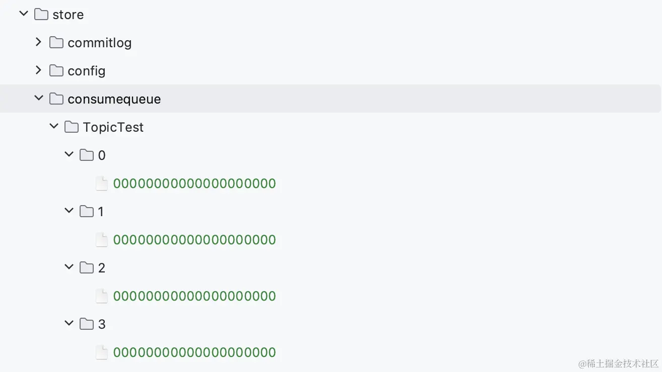The width and height of the screenshot is (662, 372).
Task: Collapse the consumequeue folder chevron
Action: (38, 99)
